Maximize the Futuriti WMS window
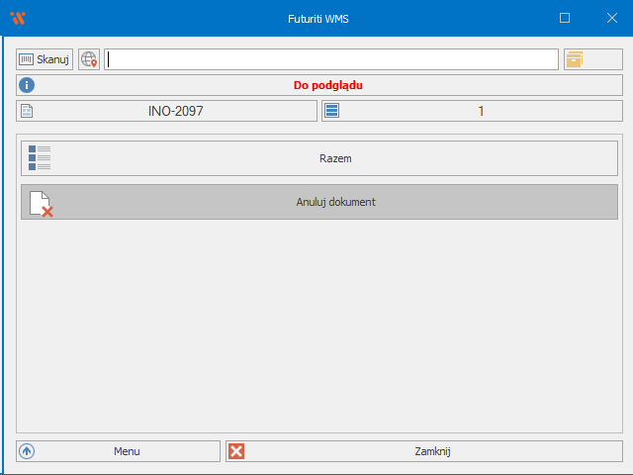The width and height of the screenshot is (633, 475). coord(565,18)
